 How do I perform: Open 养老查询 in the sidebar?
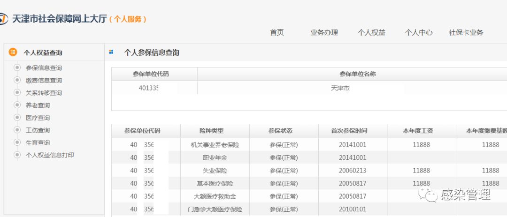click(x=38, y=105)
